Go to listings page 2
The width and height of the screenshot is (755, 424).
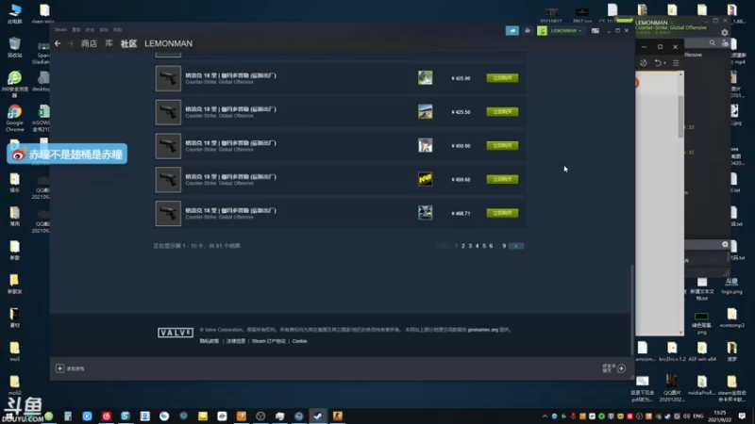coord(463,246)
